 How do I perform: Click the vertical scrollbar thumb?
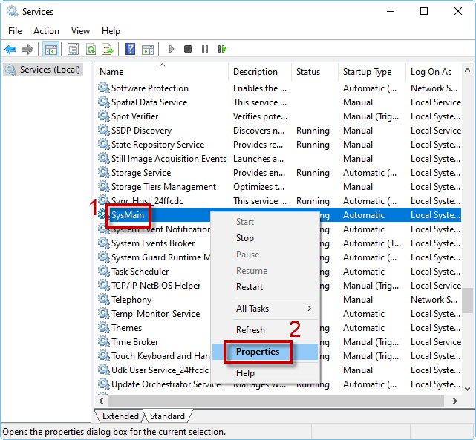coord(468,301)
